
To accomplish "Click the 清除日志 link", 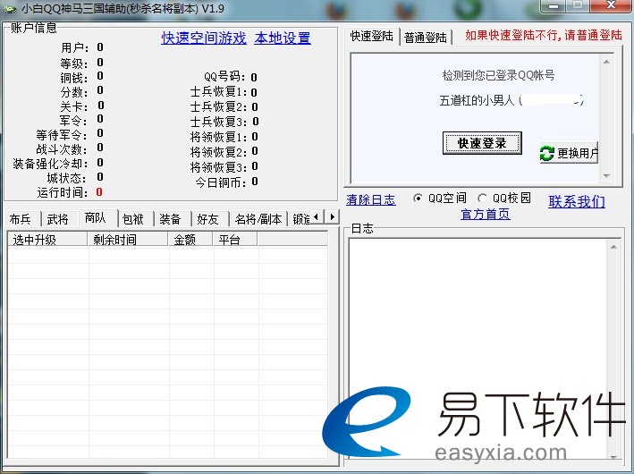I will 370,200.
